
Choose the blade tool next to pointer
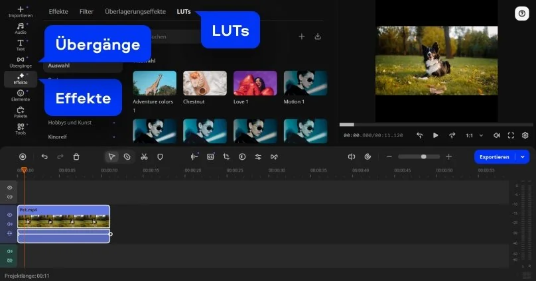click(x=127, y=156)
